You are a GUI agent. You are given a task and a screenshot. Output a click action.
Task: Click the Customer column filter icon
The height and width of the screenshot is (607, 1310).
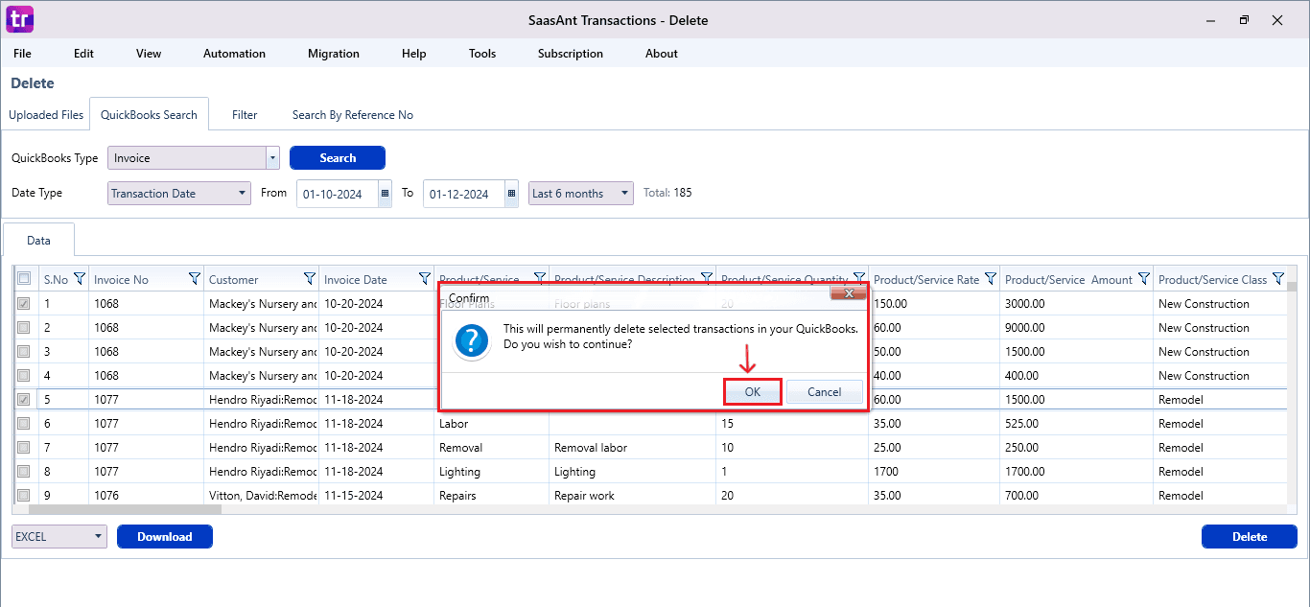[x=310, y=279]
